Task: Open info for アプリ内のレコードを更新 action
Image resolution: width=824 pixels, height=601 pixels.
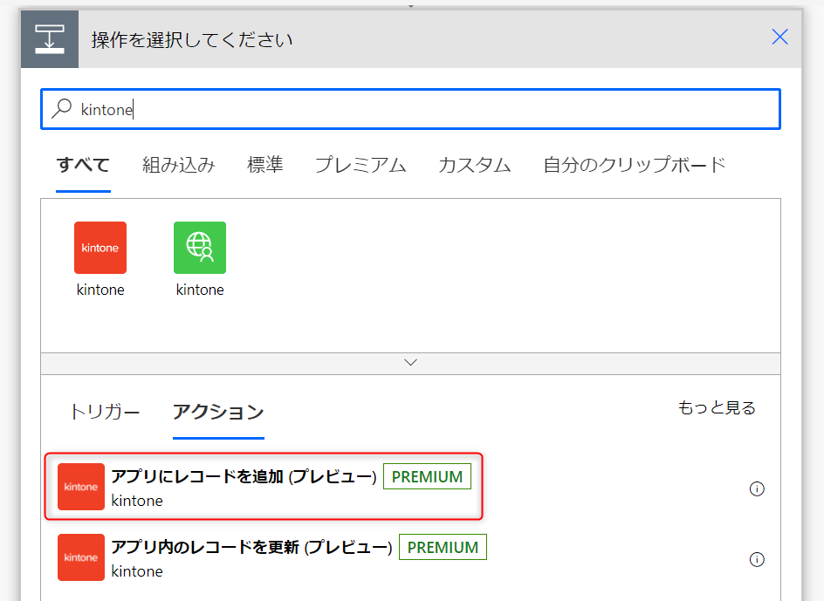Action: (x=757, y=559)
